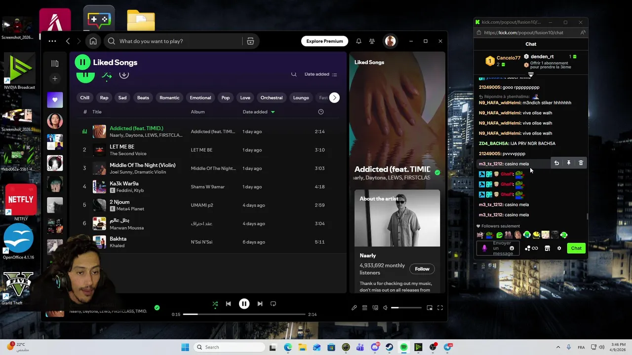Viewport: 632px width, 355px height.
Task: Open Liked Songs heart tile in sidebar
Action: point(55,100)
